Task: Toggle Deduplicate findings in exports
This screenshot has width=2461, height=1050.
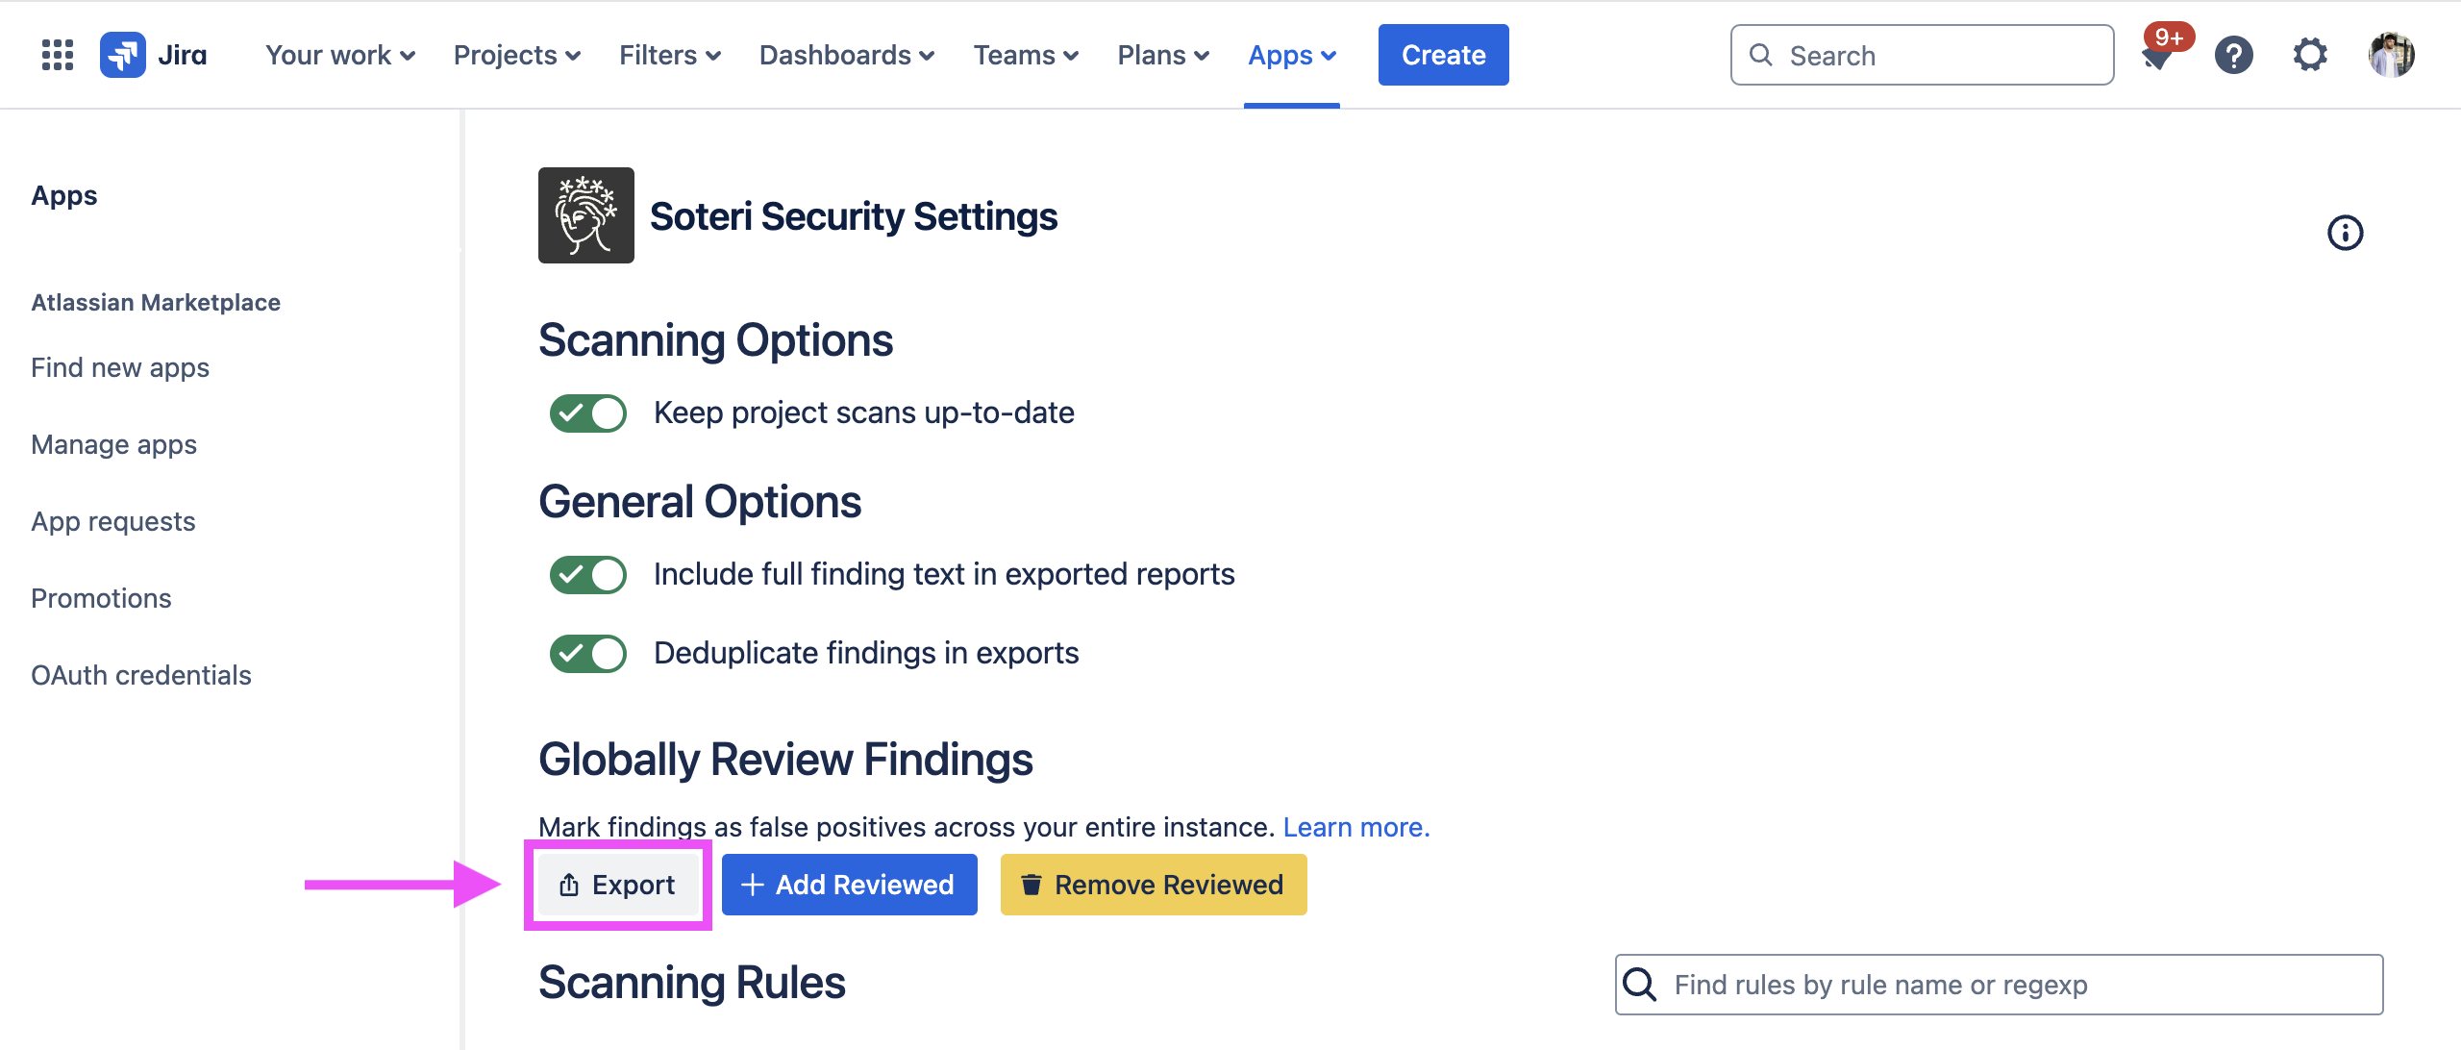Action: pyautogui.click(x=588, y=654)
